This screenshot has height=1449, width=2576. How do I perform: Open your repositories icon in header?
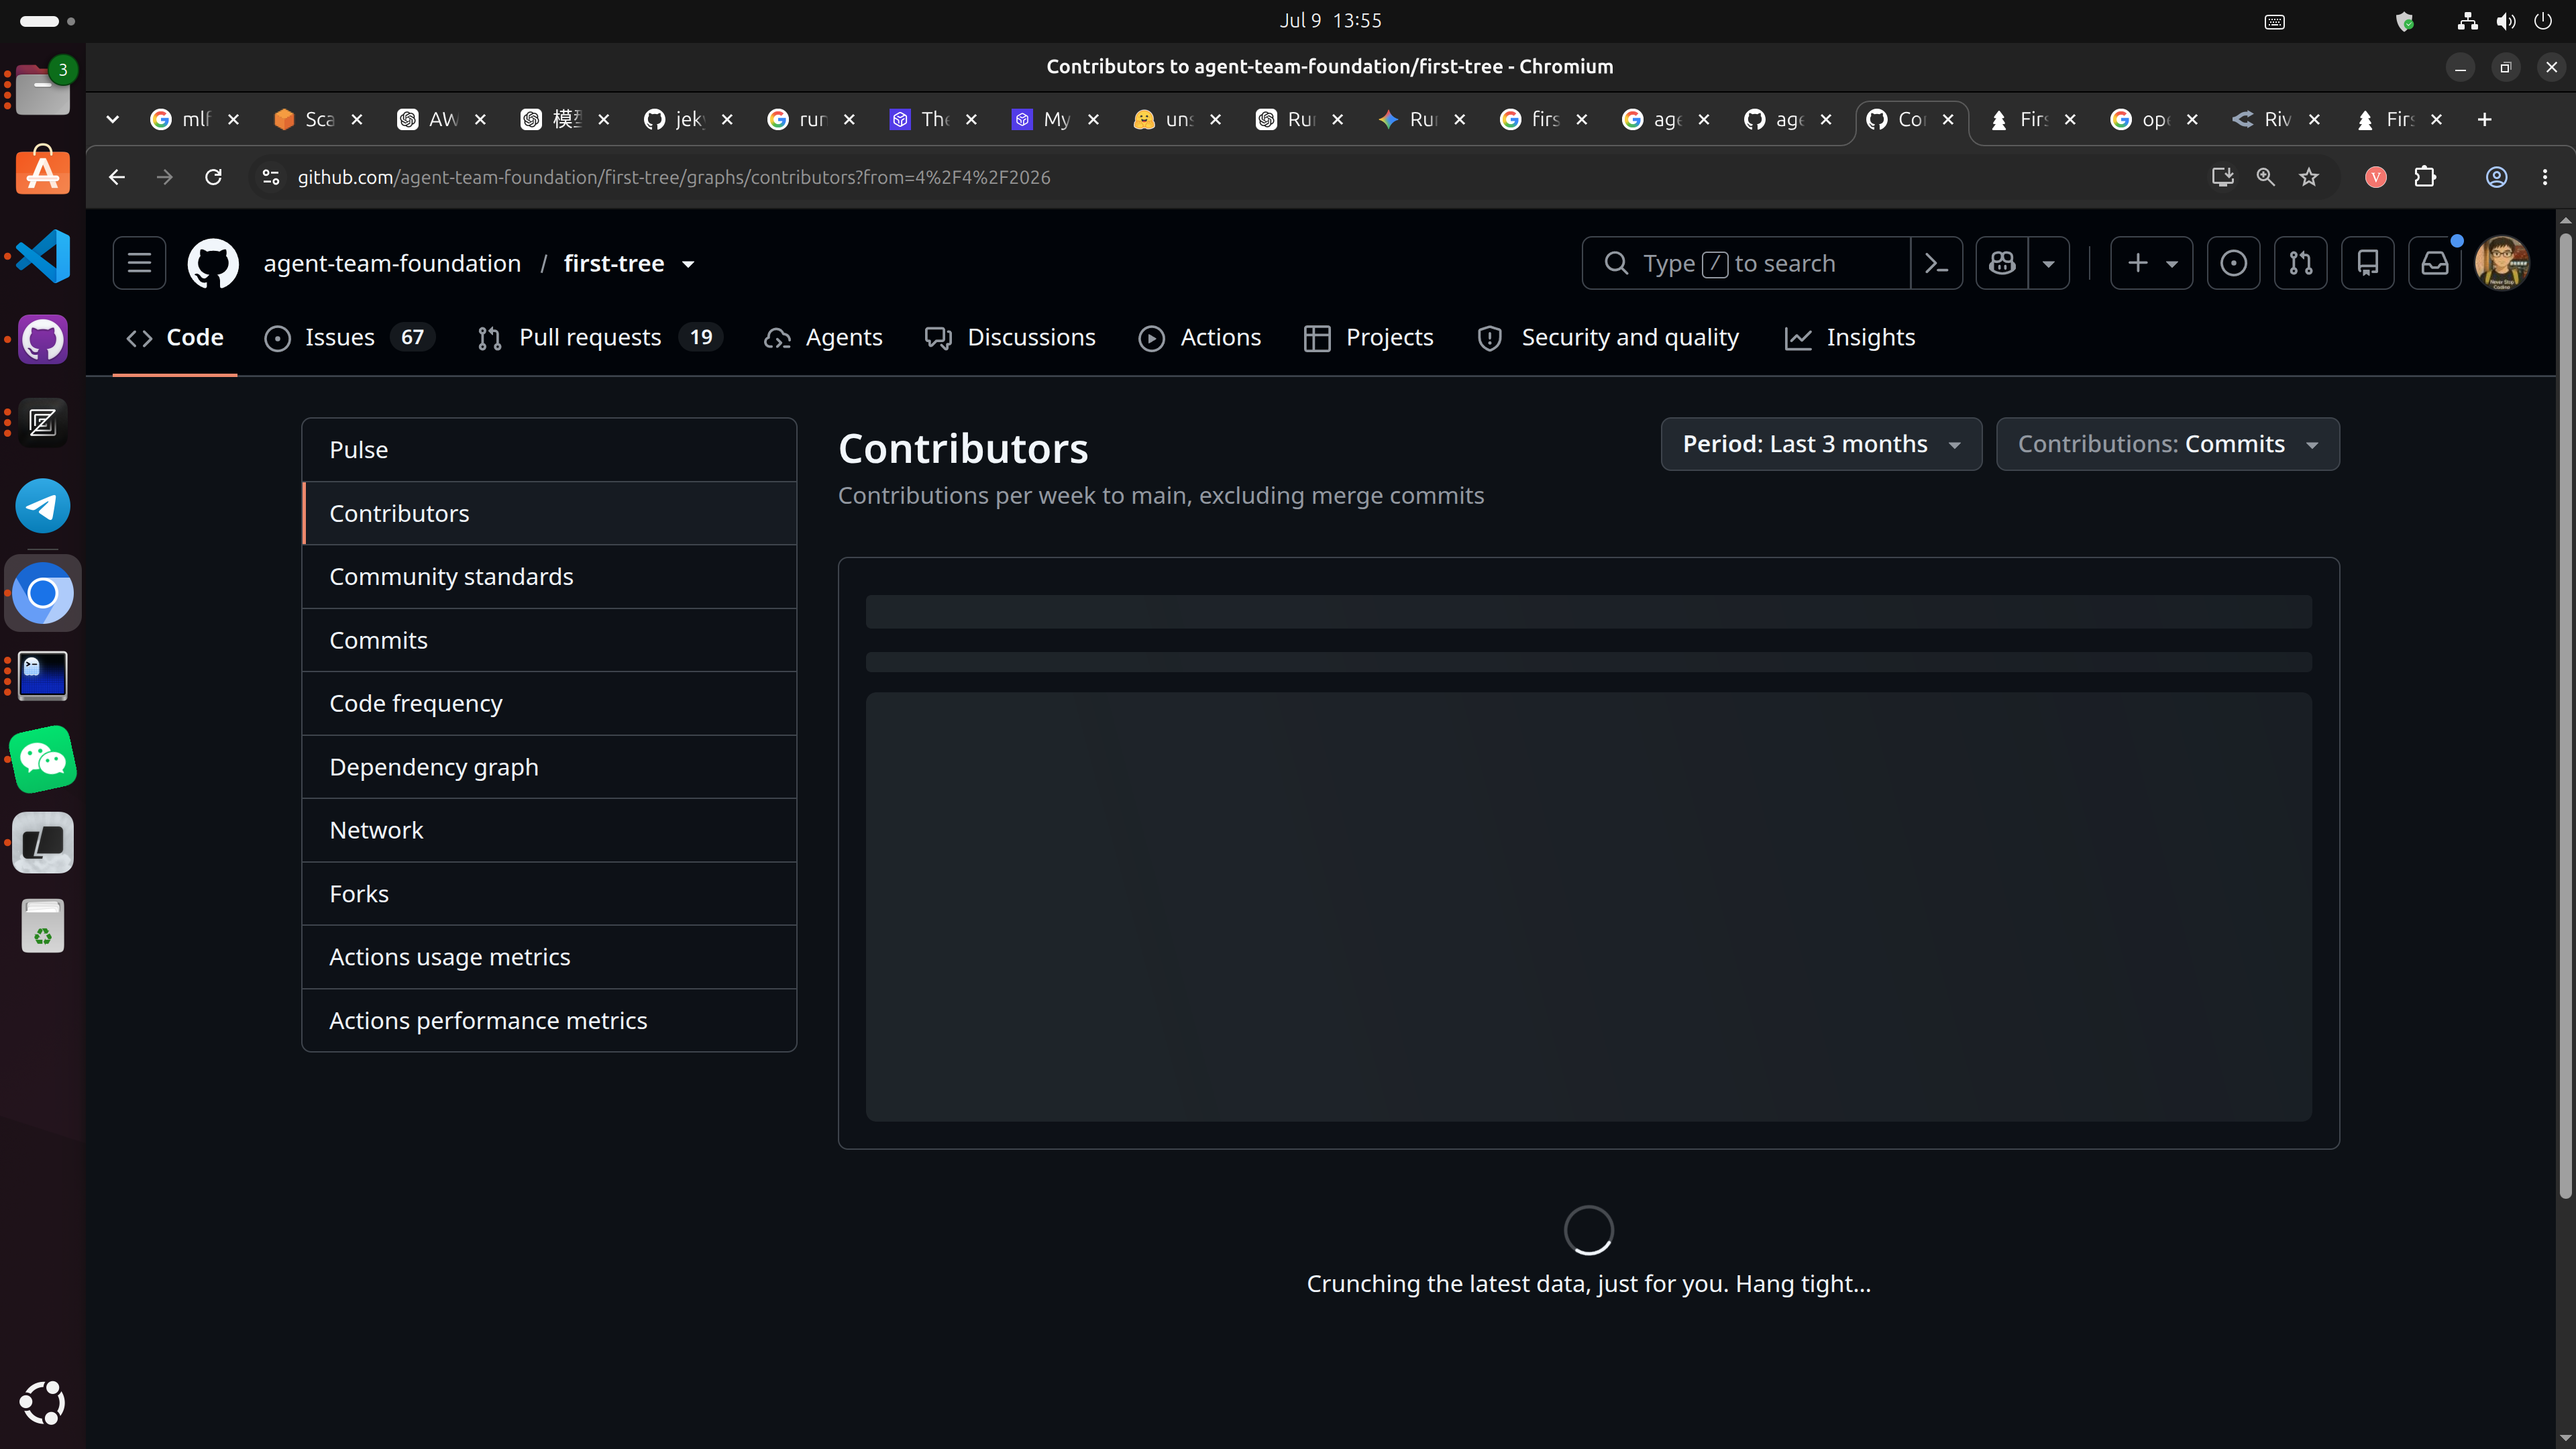pyautogui.click(x=2367, y=263)
